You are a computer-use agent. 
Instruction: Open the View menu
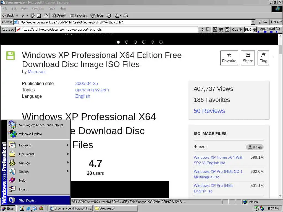[x=24, y=9]
